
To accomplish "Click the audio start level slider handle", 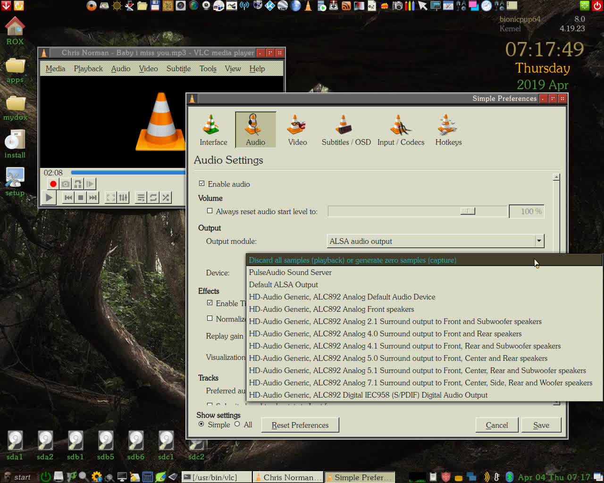I will (468, 211).
